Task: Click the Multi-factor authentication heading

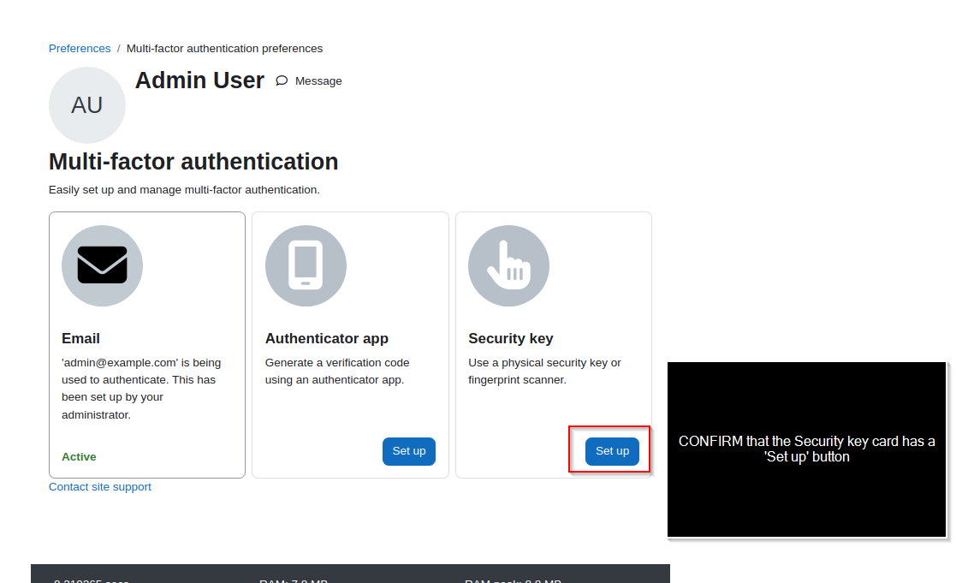Action: point(193,162)
